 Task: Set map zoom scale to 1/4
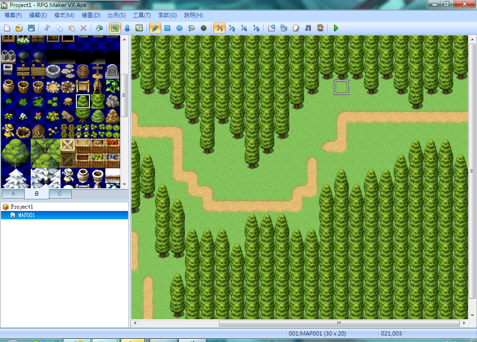(x=244, y=28)
